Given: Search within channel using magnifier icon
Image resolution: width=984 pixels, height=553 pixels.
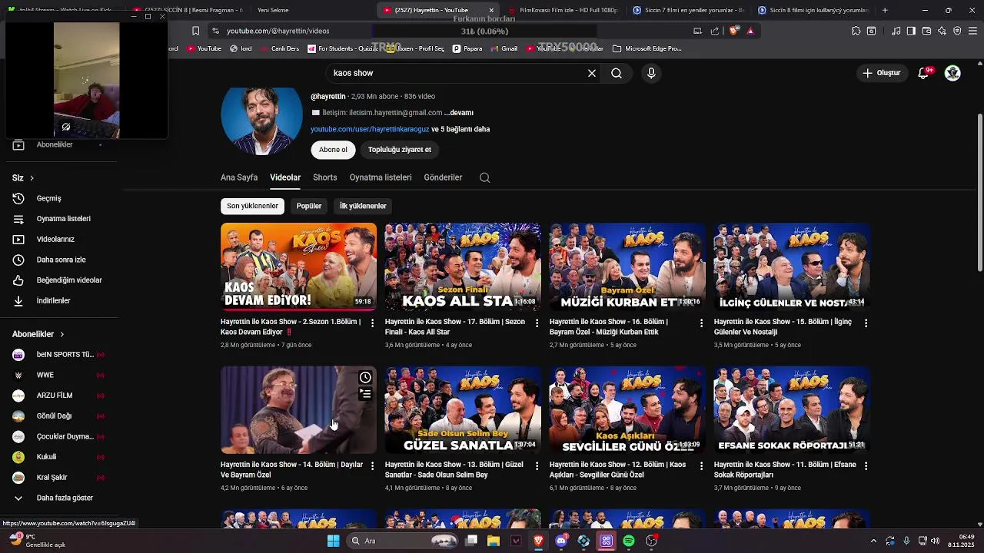Looking at the screenshot, I should [x=484, y=177].
